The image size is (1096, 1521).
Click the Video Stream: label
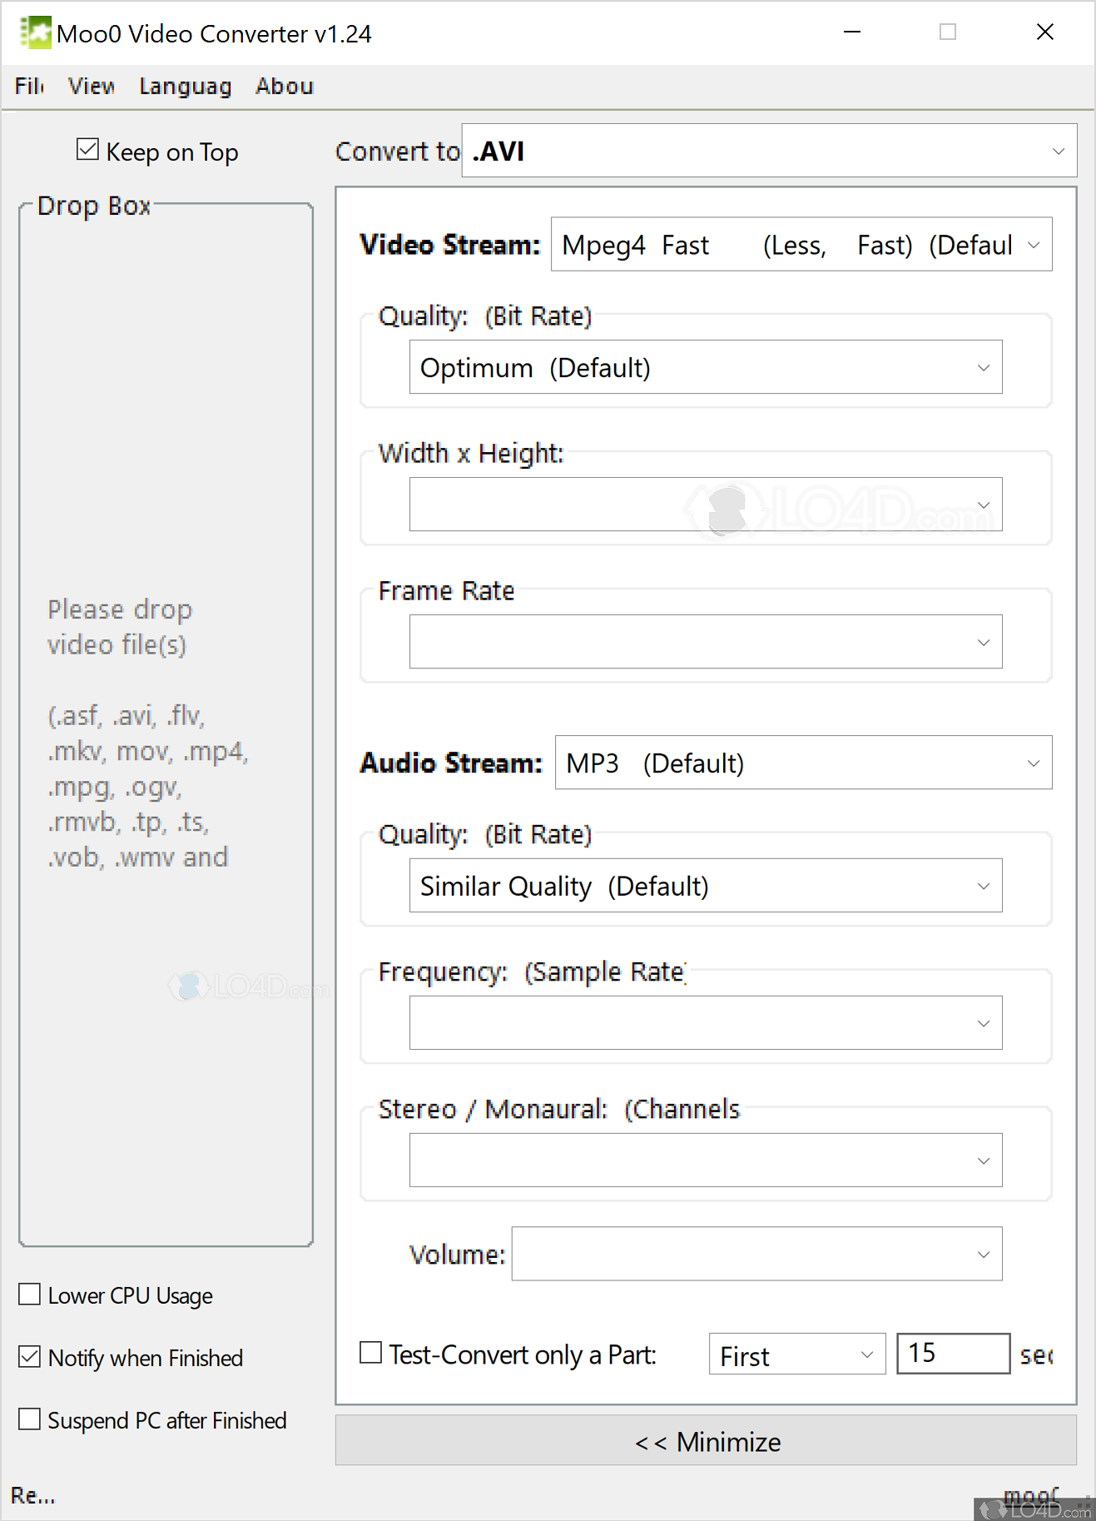[x=450, y=245]
